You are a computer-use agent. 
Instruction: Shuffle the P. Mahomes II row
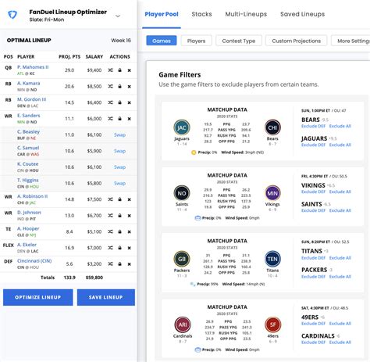tap(110, 70)
